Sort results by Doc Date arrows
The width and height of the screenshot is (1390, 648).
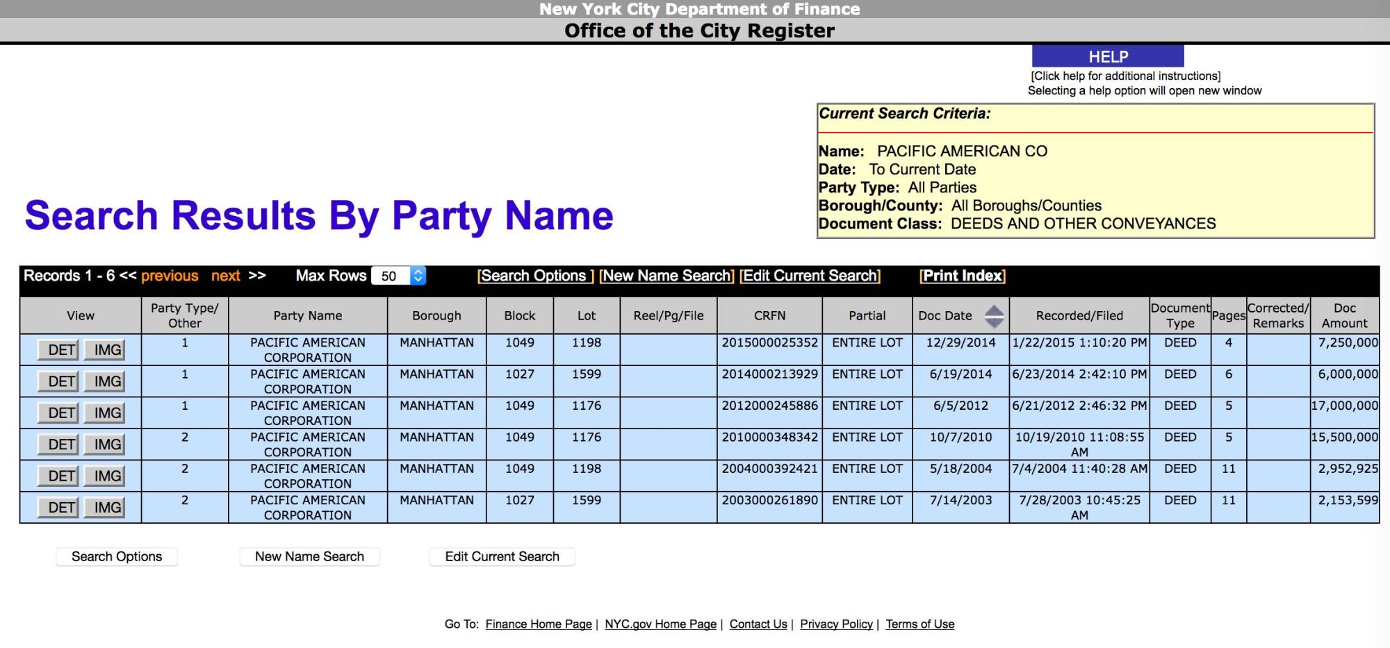[x=994, y=316]
